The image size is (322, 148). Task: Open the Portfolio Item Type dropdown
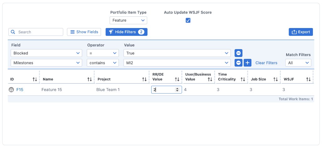click(x=128, y=20)
